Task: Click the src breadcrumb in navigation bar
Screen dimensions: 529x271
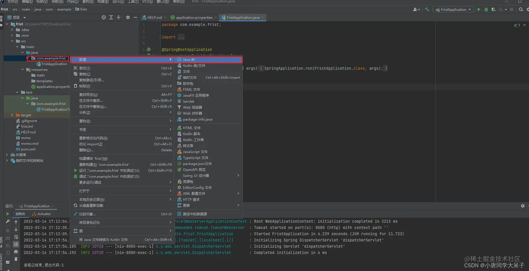Action: pyautogui.click(x=15, y=9)
